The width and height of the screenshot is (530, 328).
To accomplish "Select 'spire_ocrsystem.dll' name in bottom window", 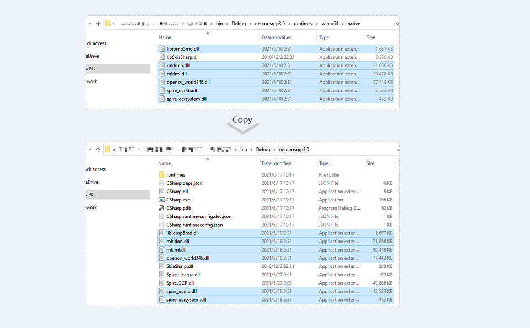I will tap(186, 299).
